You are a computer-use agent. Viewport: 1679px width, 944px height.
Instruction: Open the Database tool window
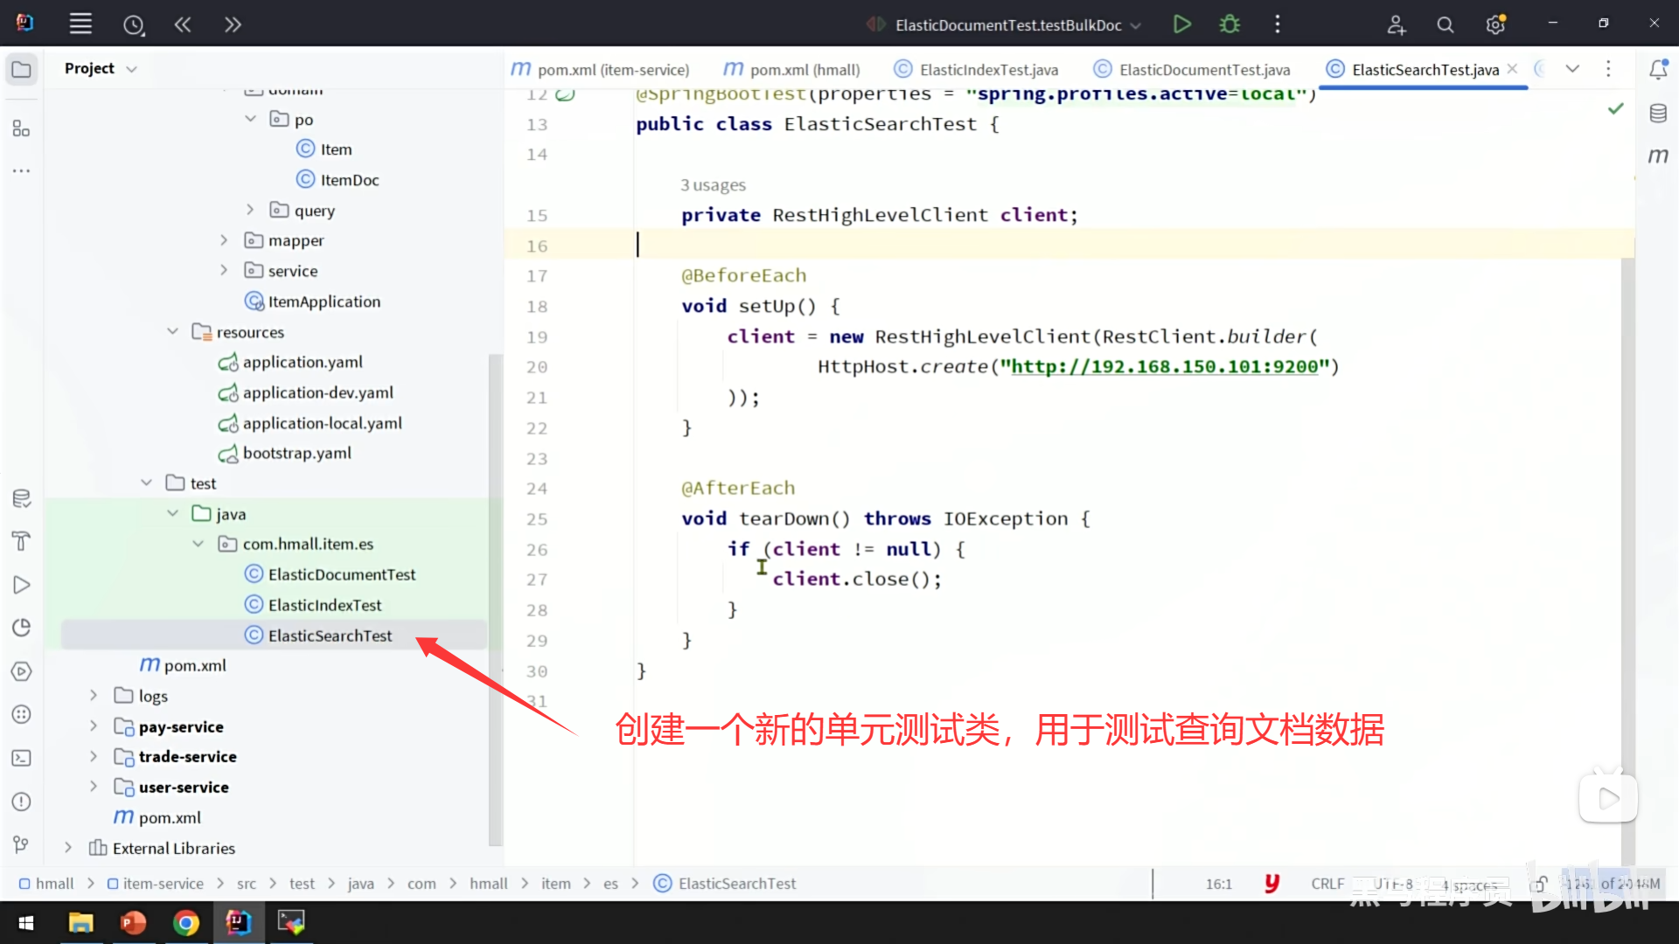tap(1658, 114)
